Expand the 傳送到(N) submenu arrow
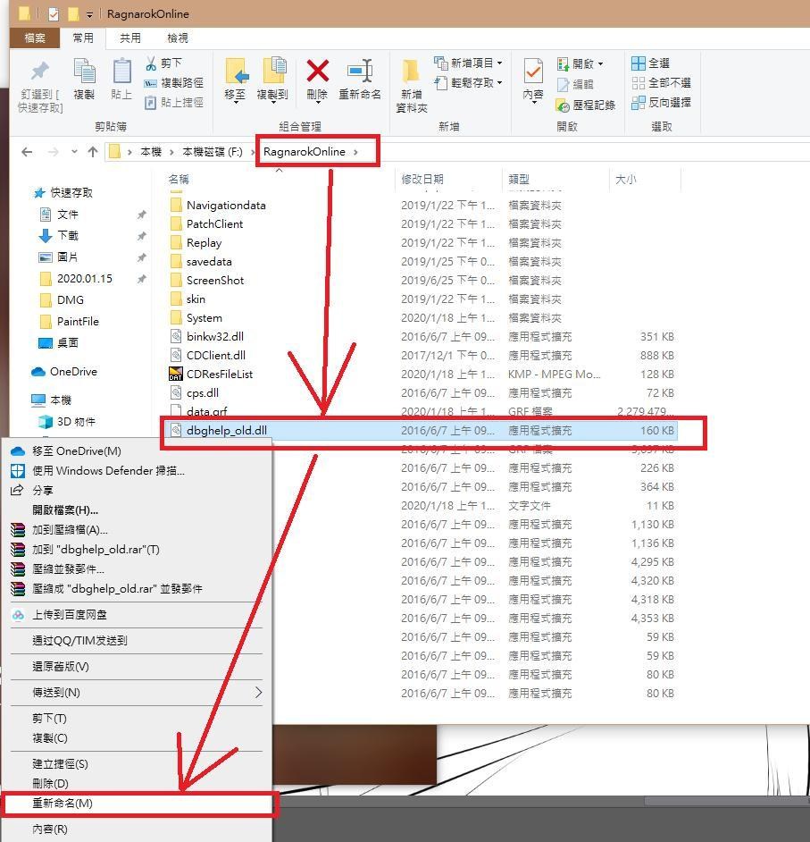This screenshot has height=842, width=810. (x=259, y=692)
